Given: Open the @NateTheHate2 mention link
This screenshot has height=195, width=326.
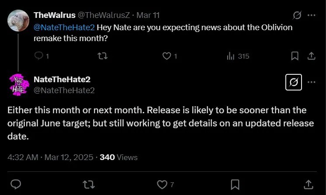Looking at the screenshot, I should [x=64, y=27].
